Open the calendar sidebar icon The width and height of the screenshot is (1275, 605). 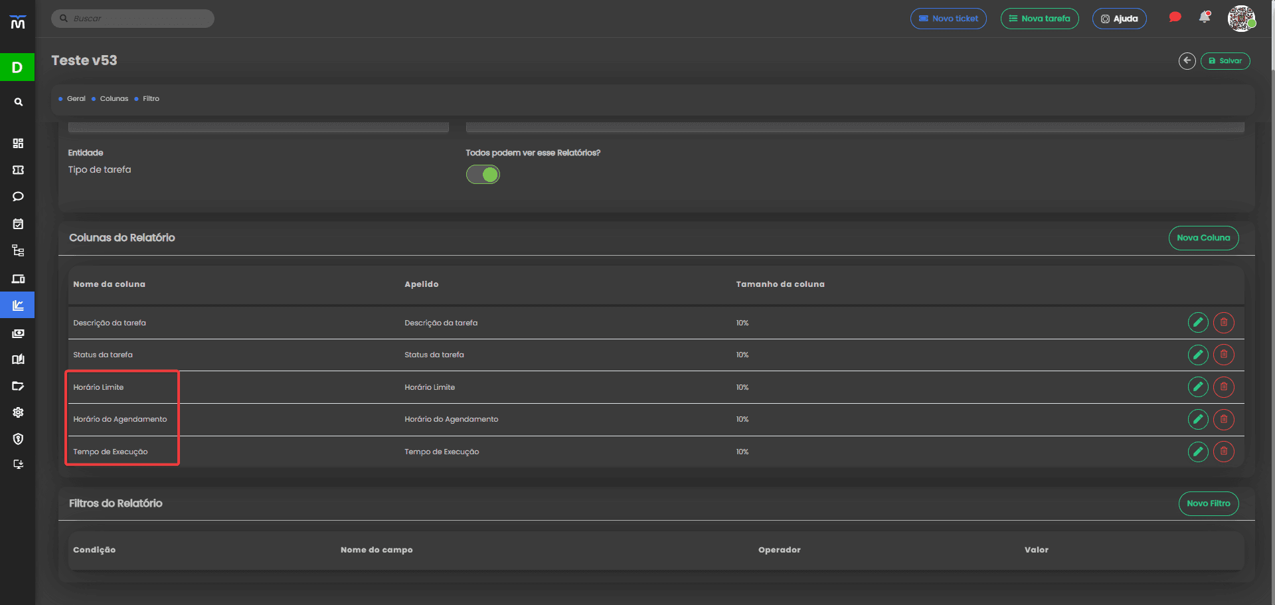(18, 224)
